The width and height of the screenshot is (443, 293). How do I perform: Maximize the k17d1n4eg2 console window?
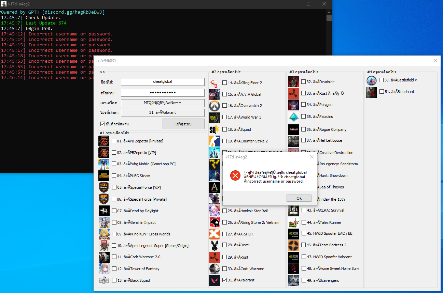pyautogui.click(x=308, y=4)
